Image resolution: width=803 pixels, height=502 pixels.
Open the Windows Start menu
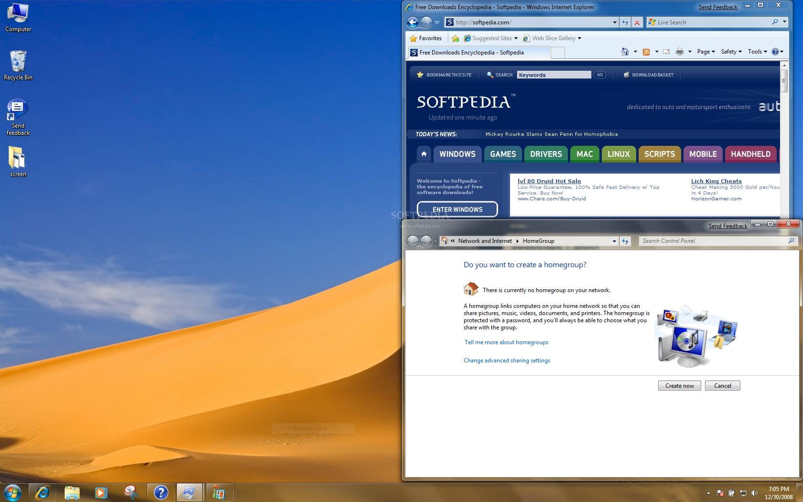12,492
